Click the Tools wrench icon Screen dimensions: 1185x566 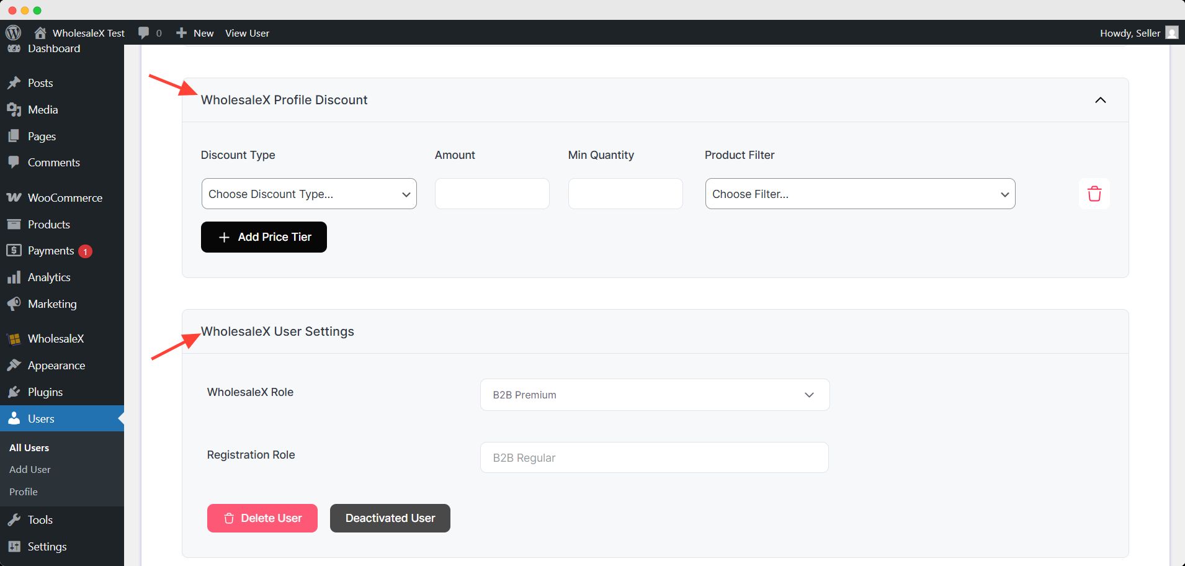click(14, 519)
